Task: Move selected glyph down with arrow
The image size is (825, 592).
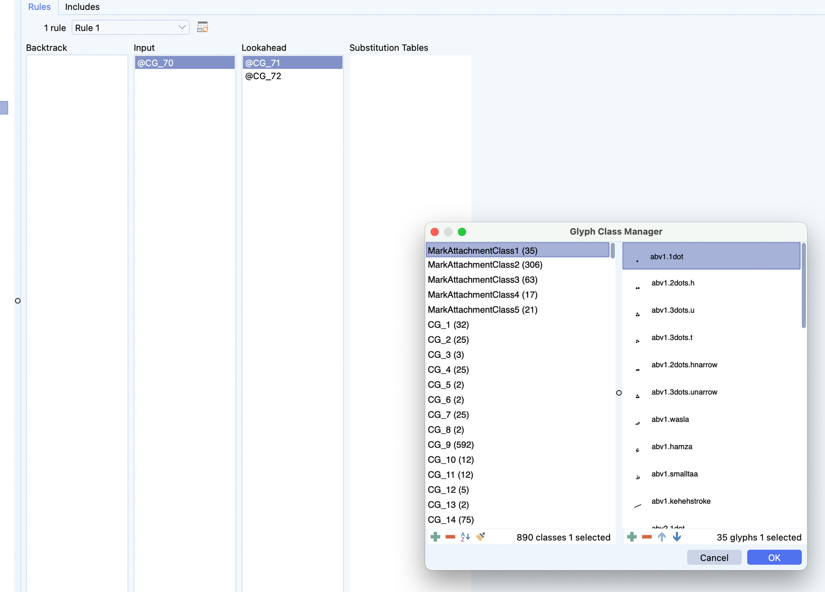Action: (677, 537)
